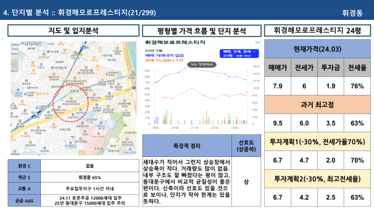Click the 환경 C row label
The image size is (374, 210).
point(24,166)
